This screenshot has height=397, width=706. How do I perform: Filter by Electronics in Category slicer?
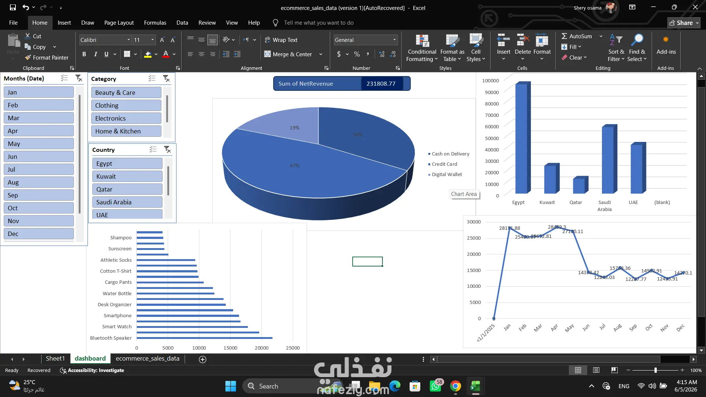(126, 118)
